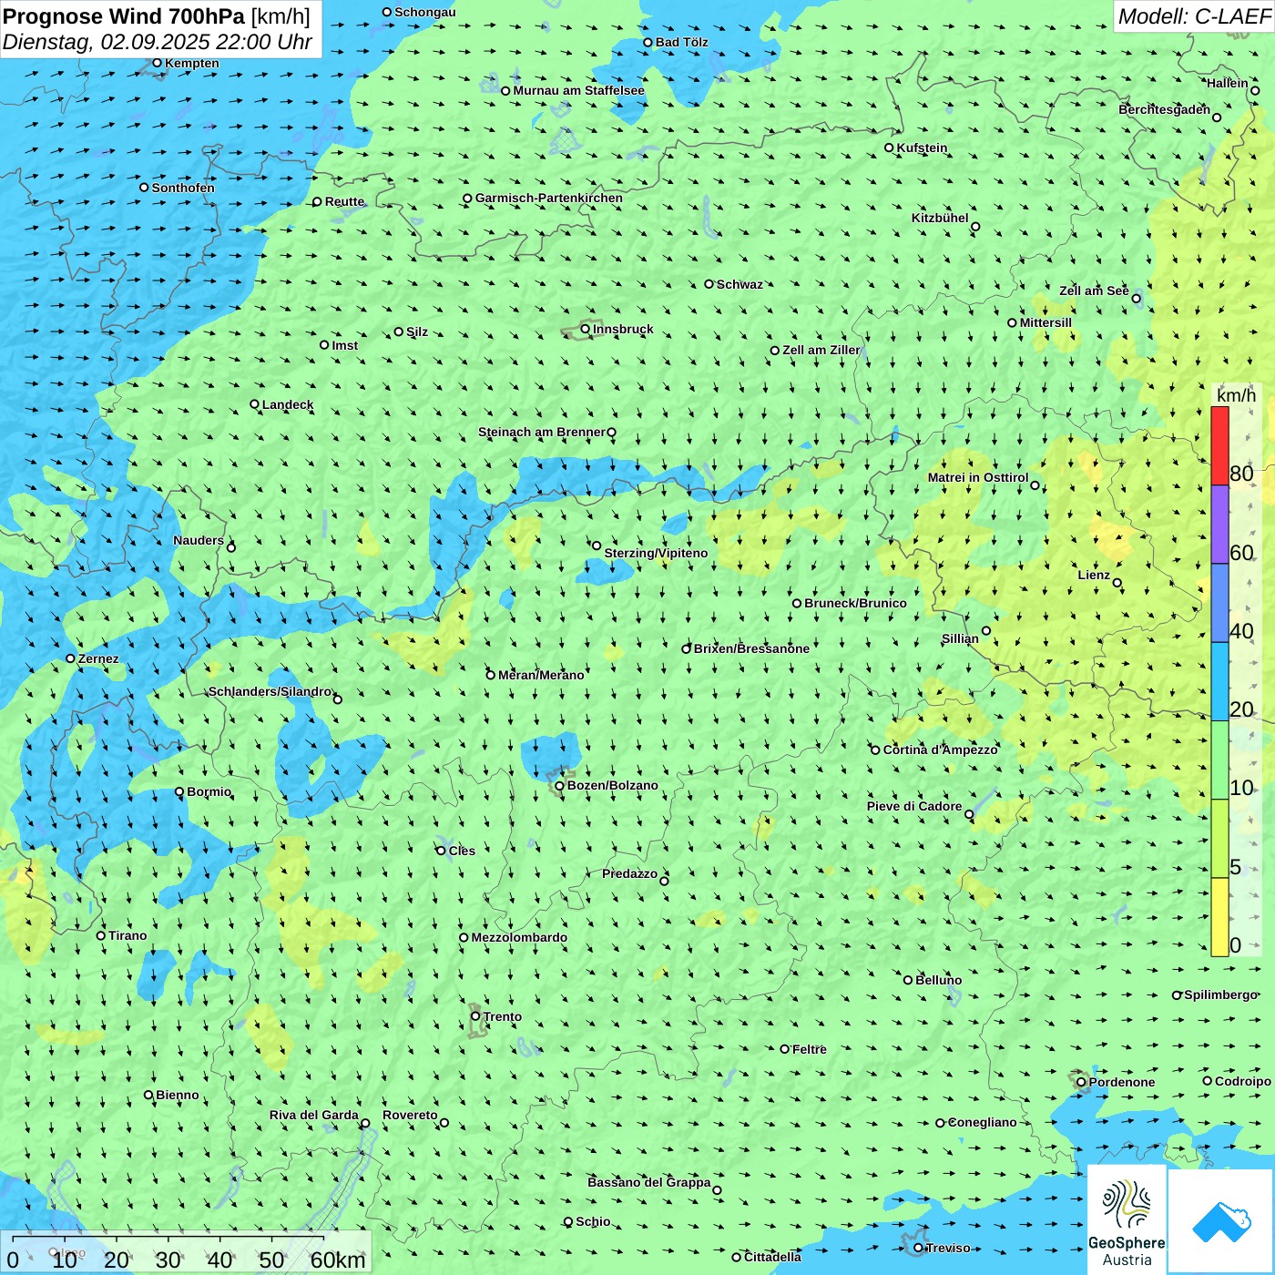Screen dimensions: 1275x1275
Task: Click the 'Prognose Wind 700hPa' title
Action: click(x=124, y=16)
